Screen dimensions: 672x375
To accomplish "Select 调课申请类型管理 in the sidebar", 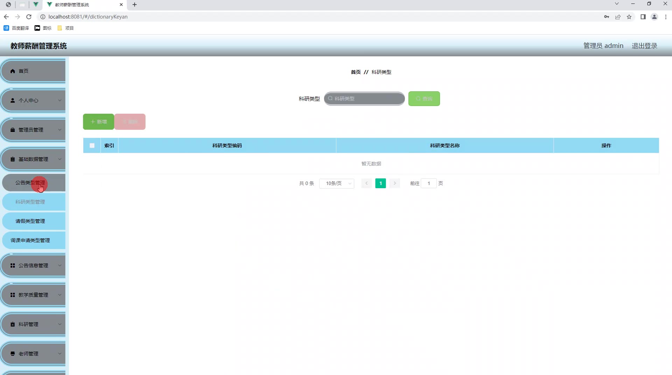I will click(x=34, y=240).
